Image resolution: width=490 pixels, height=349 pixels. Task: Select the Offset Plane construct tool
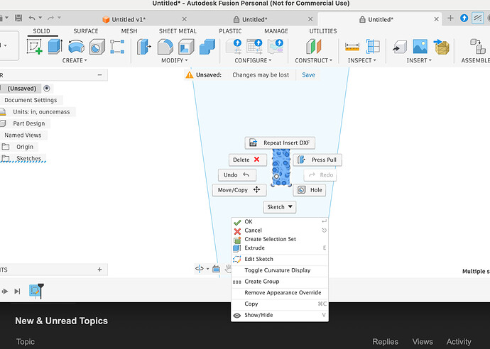tap(313, 47)
